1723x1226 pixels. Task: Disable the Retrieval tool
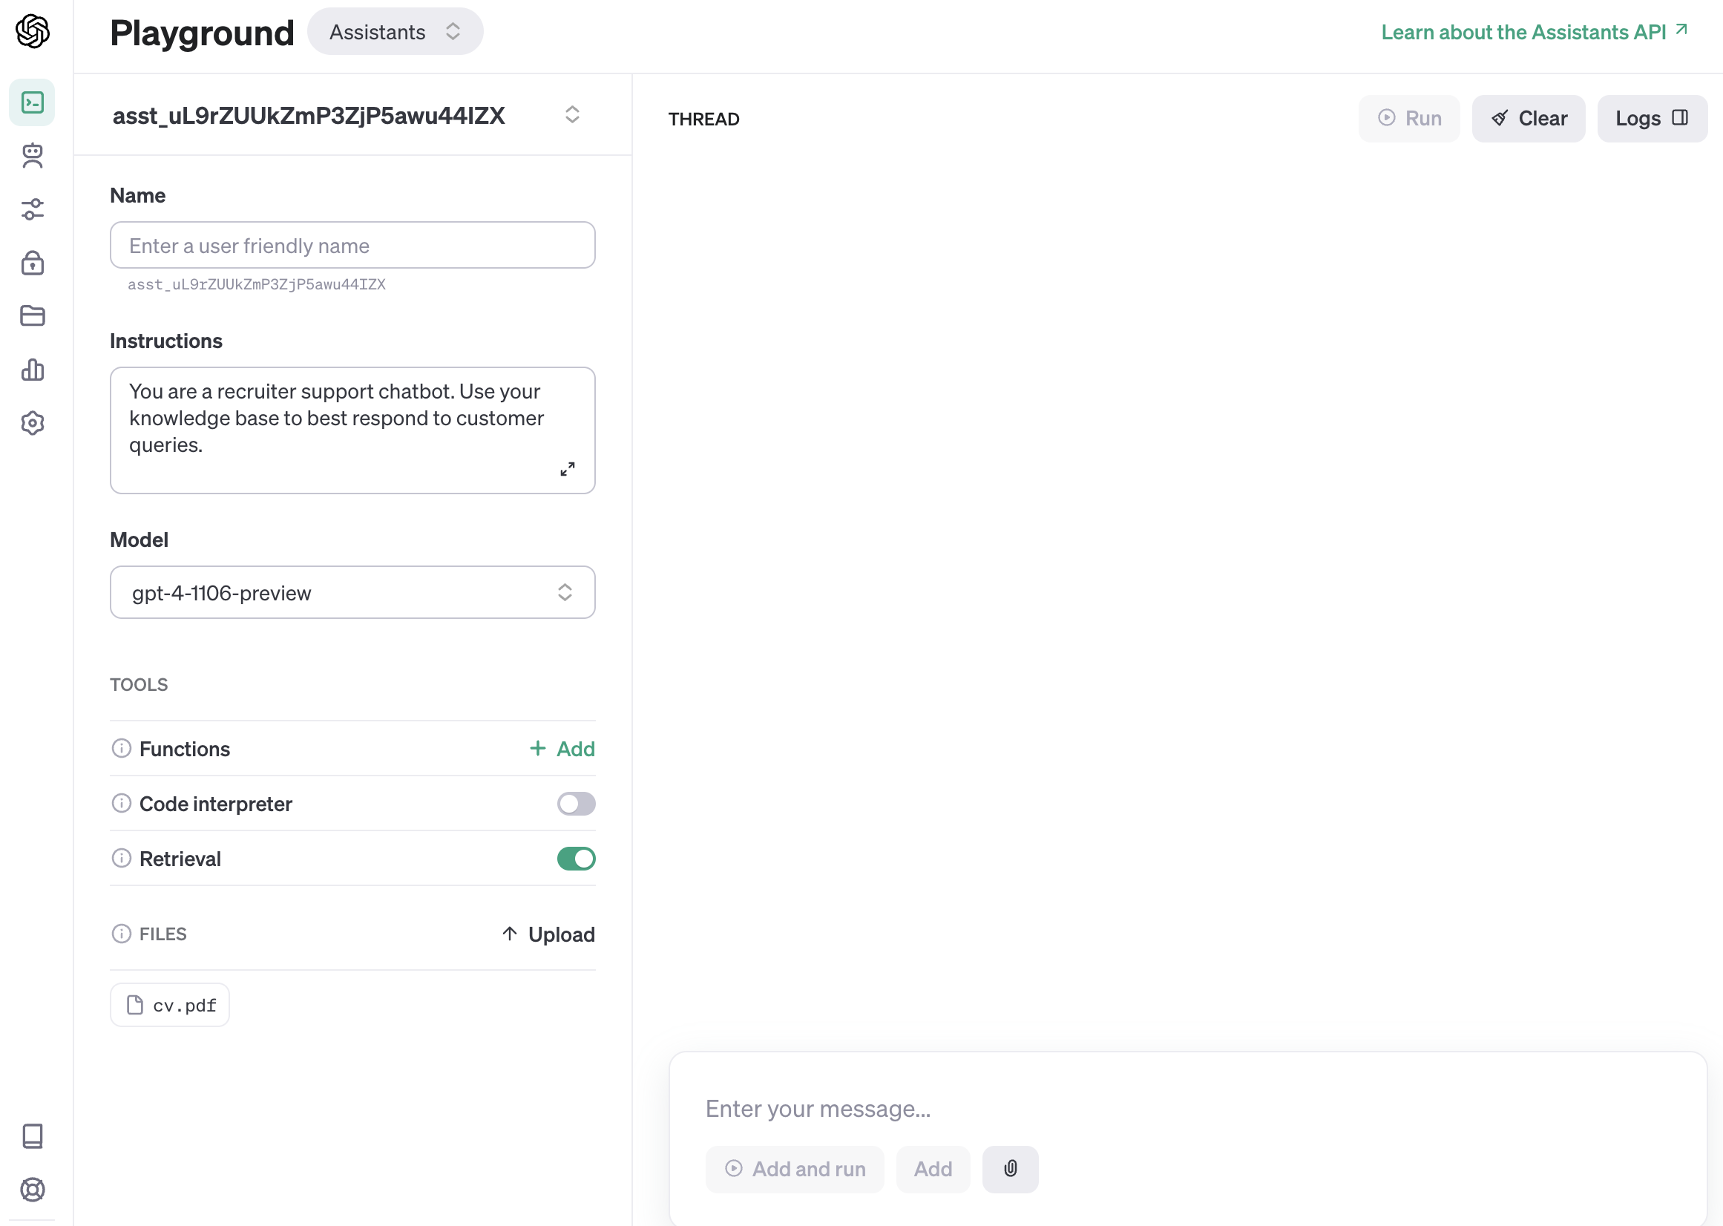575,859
